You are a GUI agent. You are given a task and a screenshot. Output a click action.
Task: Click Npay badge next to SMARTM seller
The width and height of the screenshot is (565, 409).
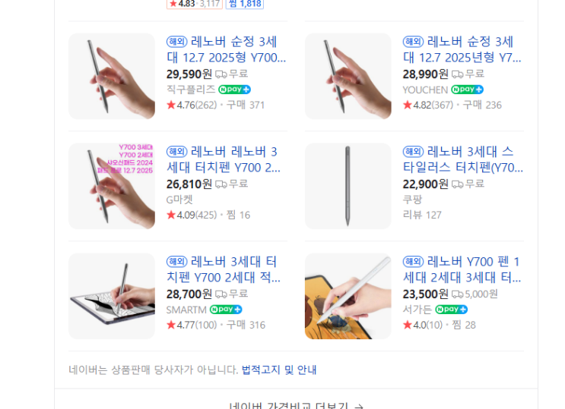[x=226, y=310]
